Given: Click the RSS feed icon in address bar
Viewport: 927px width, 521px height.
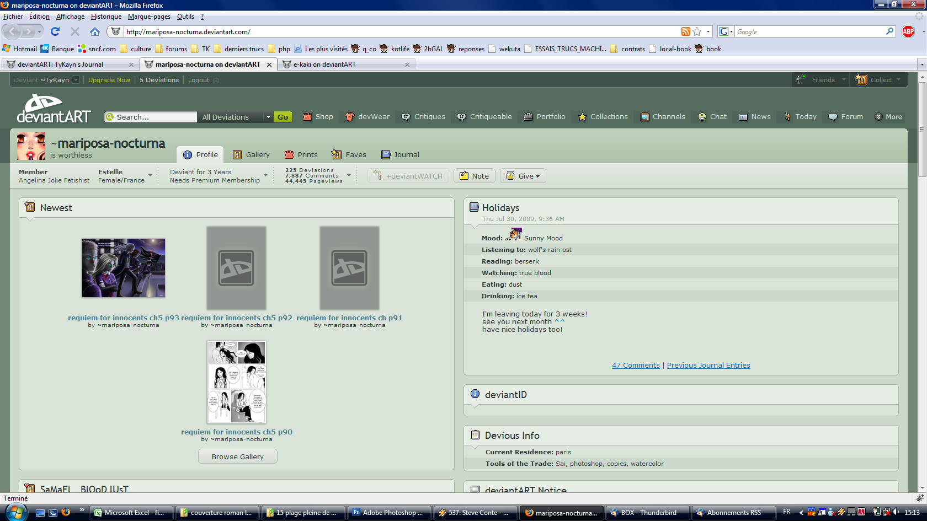Looking at the screenshot, I should (686, 32).
